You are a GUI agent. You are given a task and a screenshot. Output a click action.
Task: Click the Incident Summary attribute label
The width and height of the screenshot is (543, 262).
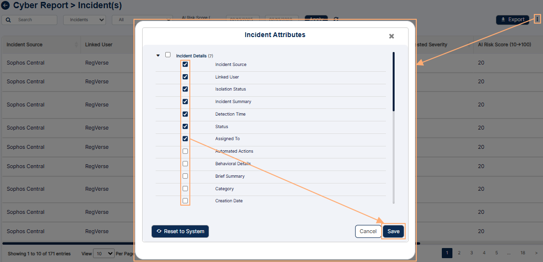(x=233, y=102)
